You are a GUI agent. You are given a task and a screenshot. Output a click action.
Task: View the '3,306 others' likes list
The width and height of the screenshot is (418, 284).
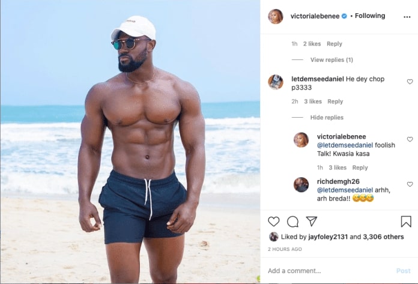coord(383,237)
